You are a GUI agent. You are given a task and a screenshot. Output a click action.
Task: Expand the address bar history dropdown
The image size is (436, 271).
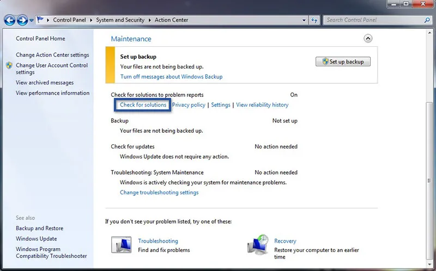(x=303, y=20)
